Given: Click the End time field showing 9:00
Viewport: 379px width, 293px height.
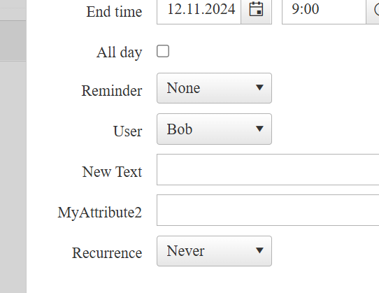Looking at the screenshot, I should tap(324, 10).
